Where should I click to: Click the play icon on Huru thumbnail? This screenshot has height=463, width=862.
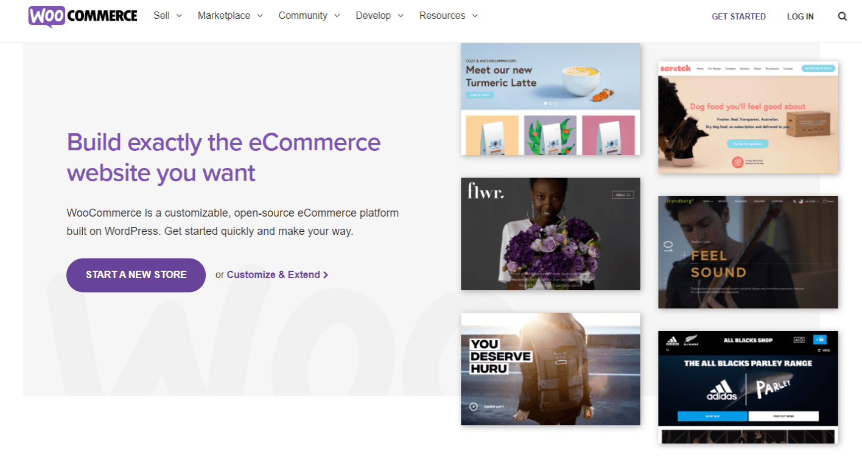(473, 406)
